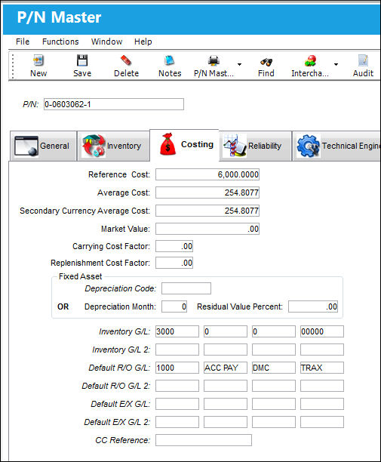Image resolution: width=381 pixels, height=462 pixels.
Task: Open the Audit toolbar icon
Action: (363, 60)
